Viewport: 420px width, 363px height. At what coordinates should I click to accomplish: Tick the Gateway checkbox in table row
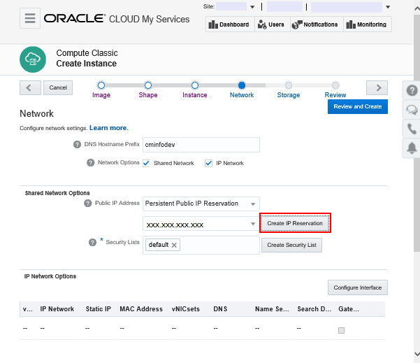(x=341, y=330)
